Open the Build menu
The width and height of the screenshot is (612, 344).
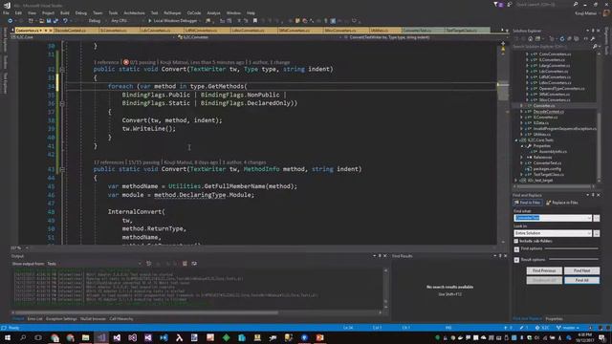pos(65,12)
